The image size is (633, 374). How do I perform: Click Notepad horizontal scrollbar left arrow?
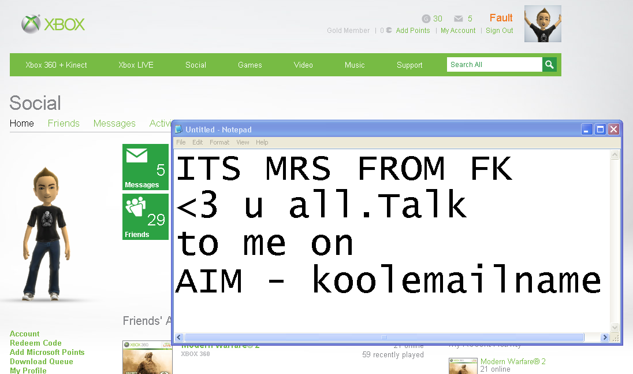click(x=179, y=337)
